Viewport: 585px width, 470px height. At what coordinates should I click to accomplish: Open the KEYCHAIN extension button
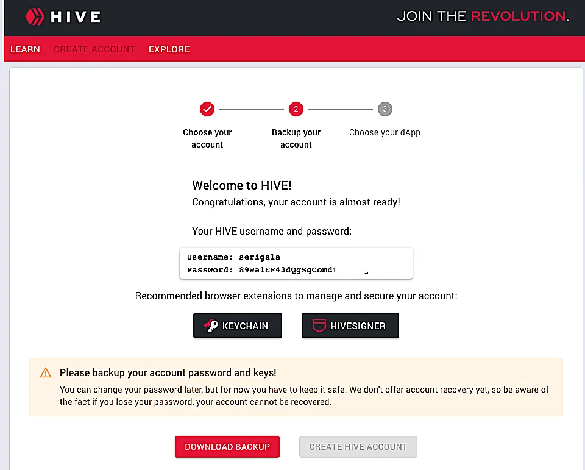coord(237,326)
